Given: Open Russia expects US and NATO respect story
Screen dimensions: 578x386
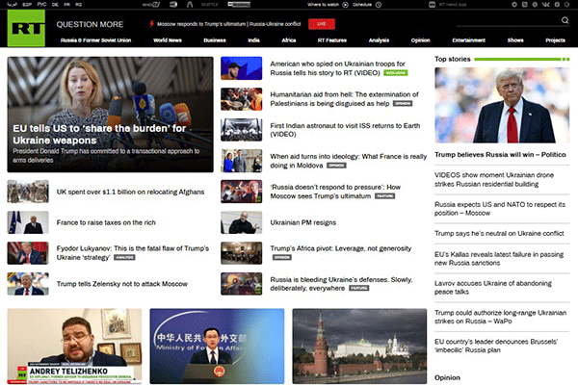Looking at the screenshot, I should 500,209.
